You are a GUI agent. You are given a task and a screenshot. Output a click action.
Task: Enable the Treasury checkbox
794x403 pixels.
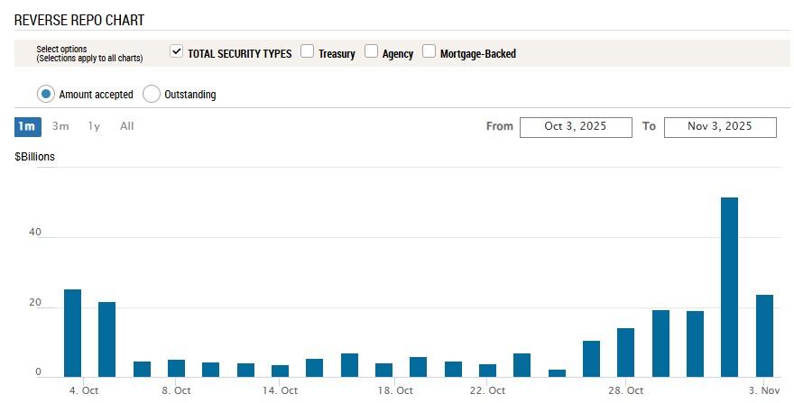pyautogui.click(x=307, y=52)
